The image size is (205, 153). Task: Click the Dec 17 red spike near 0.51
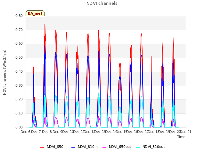[151, 57]
